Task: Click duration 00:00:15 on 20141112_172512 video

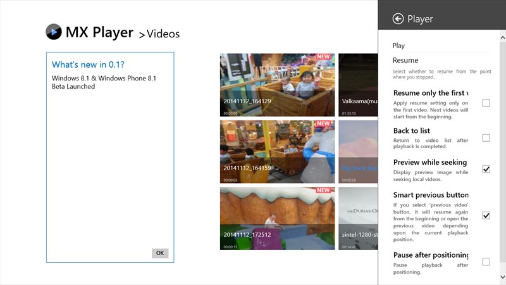Action: (230, 247)
